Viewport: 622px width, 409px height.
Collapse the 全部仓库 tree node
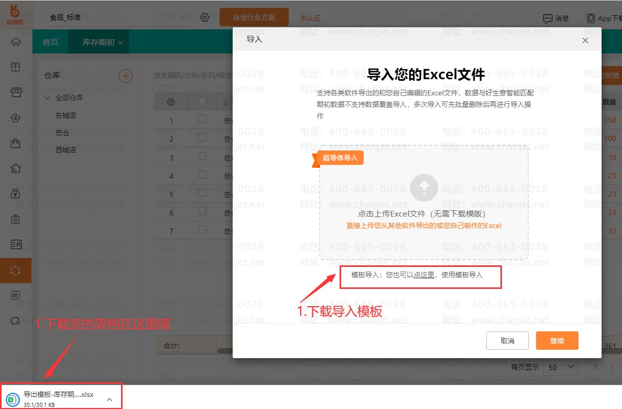[x=48, y=98]
